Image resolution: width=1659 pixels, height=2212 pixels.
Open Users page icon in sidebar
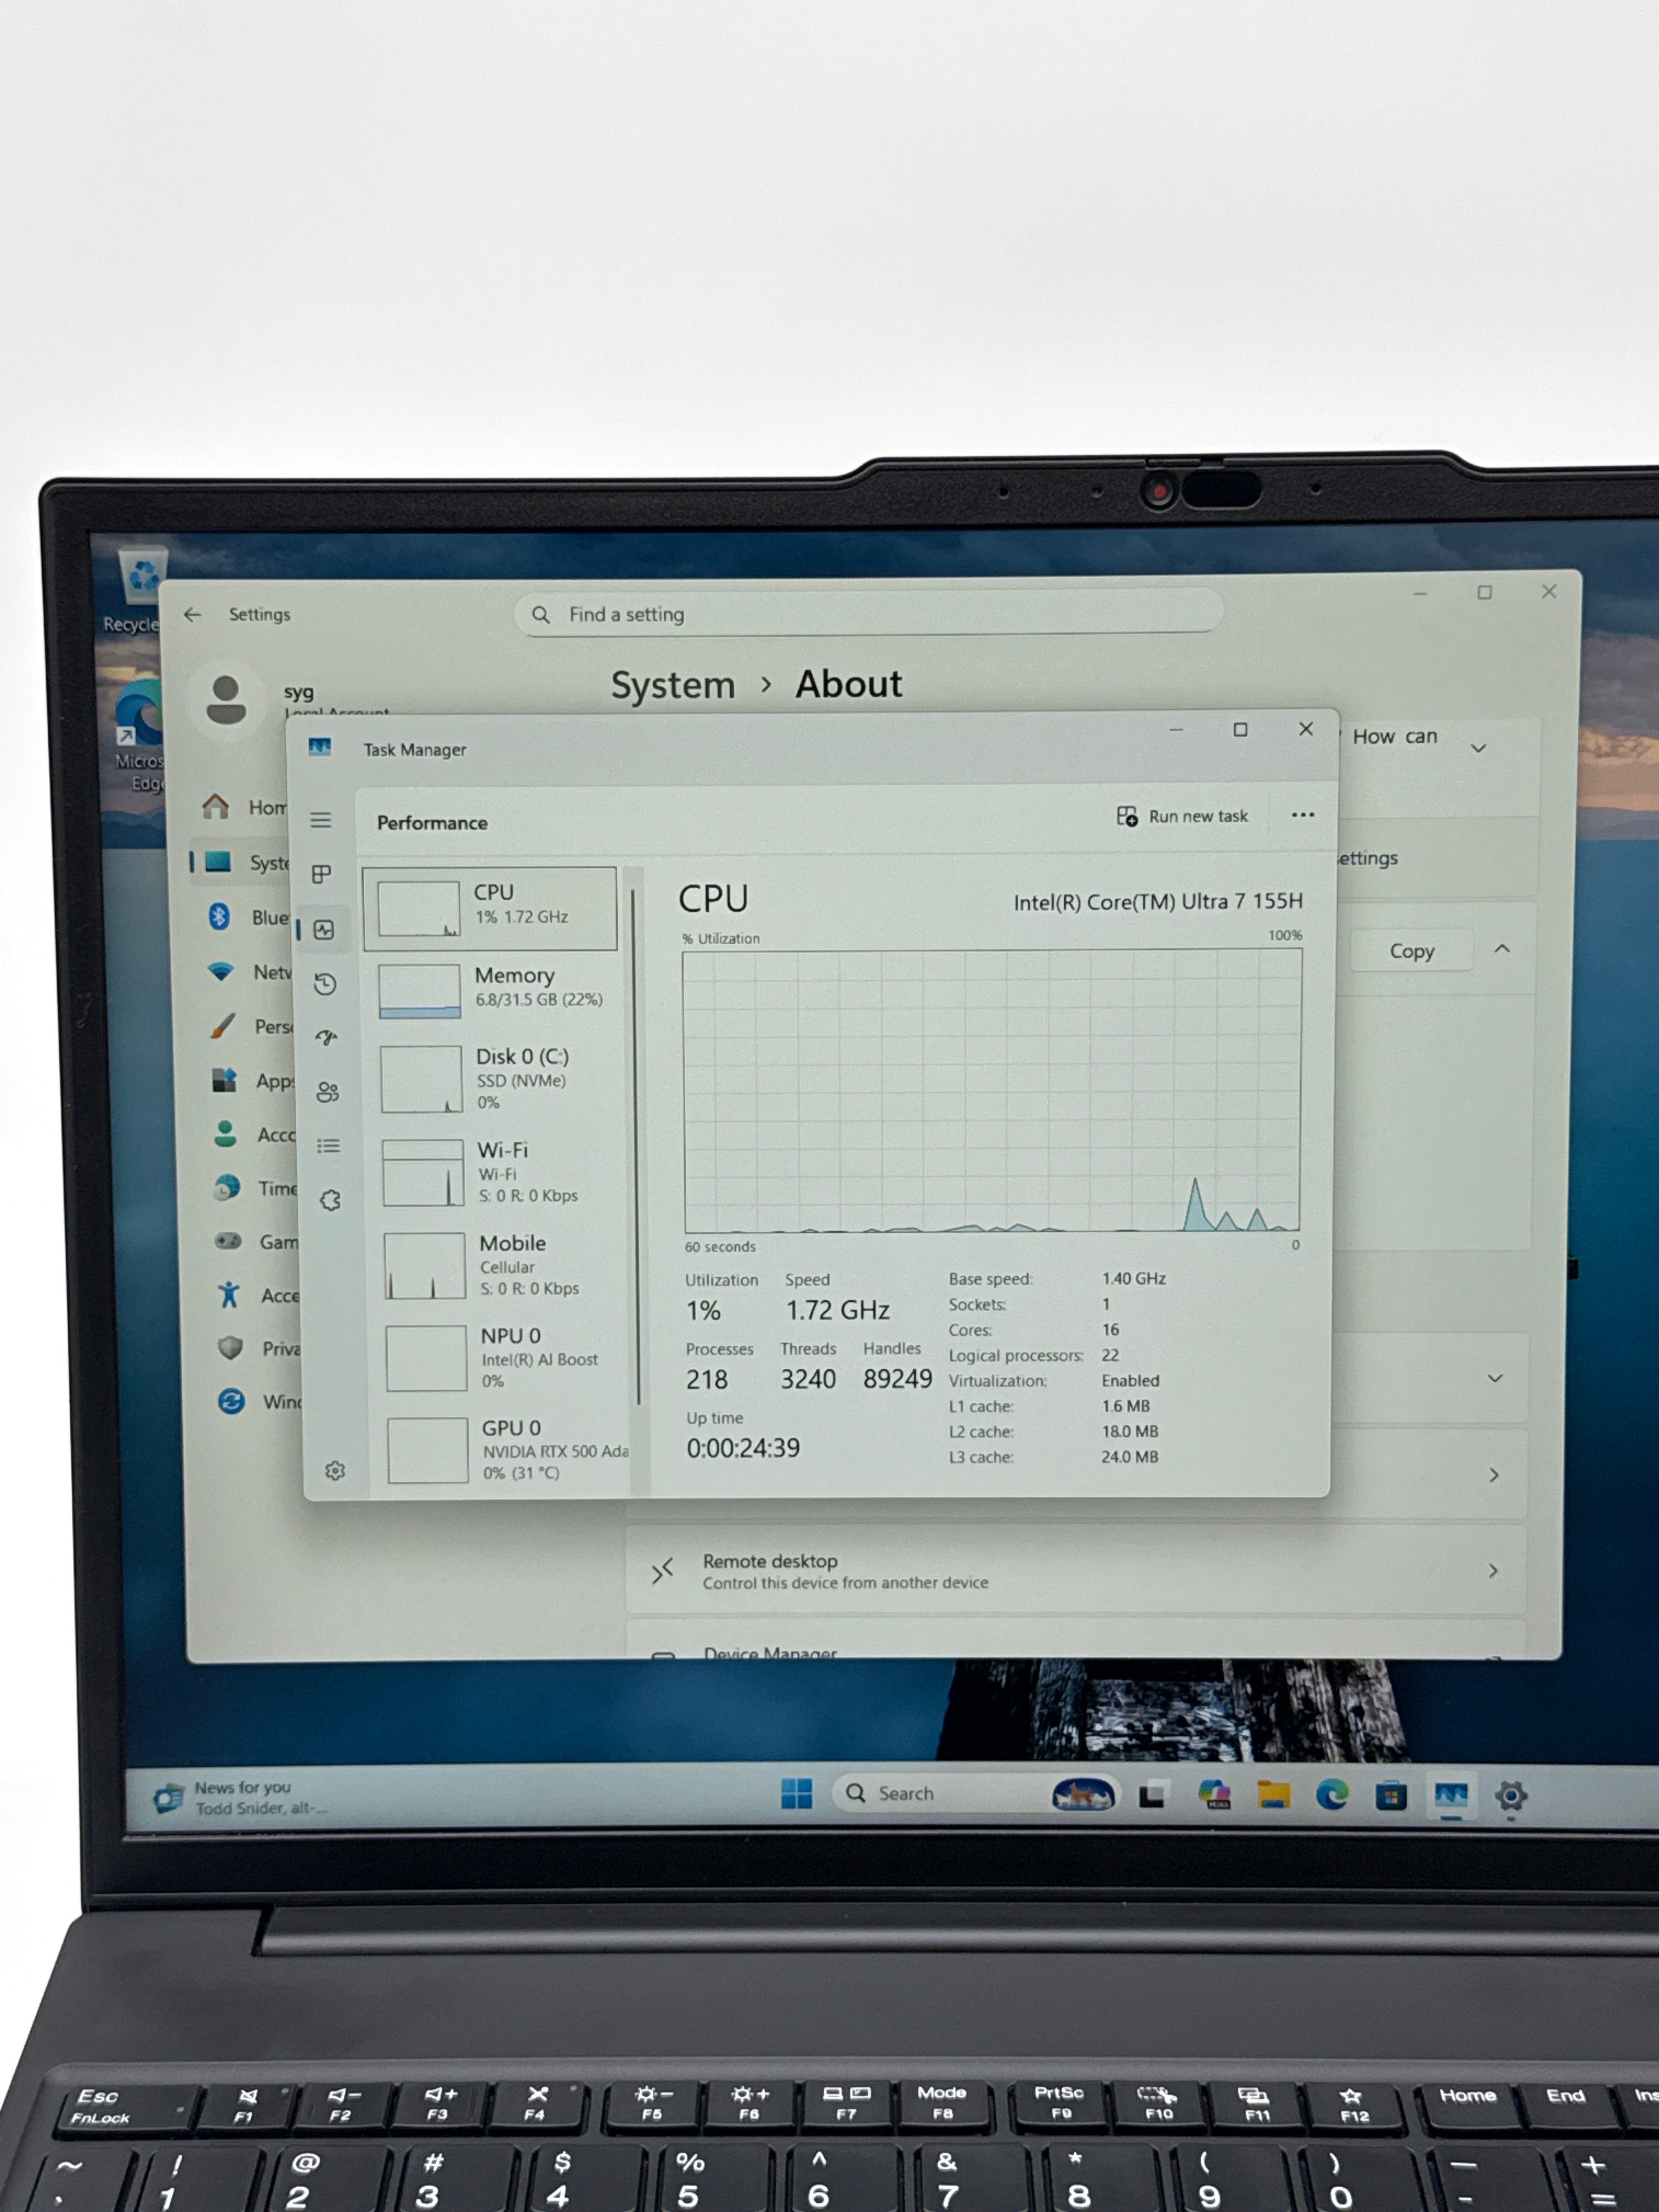pos(328,1092)
